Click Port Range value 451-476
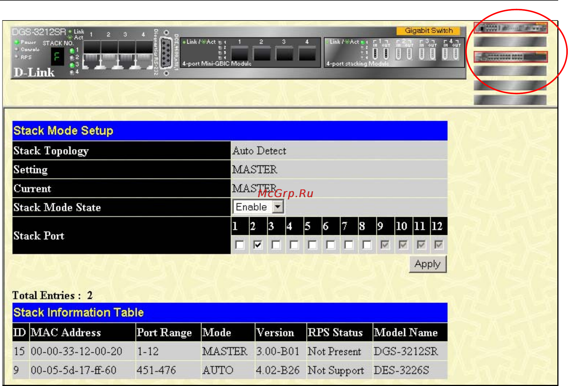This screenshot has width=568, height=386. point(156,370)
